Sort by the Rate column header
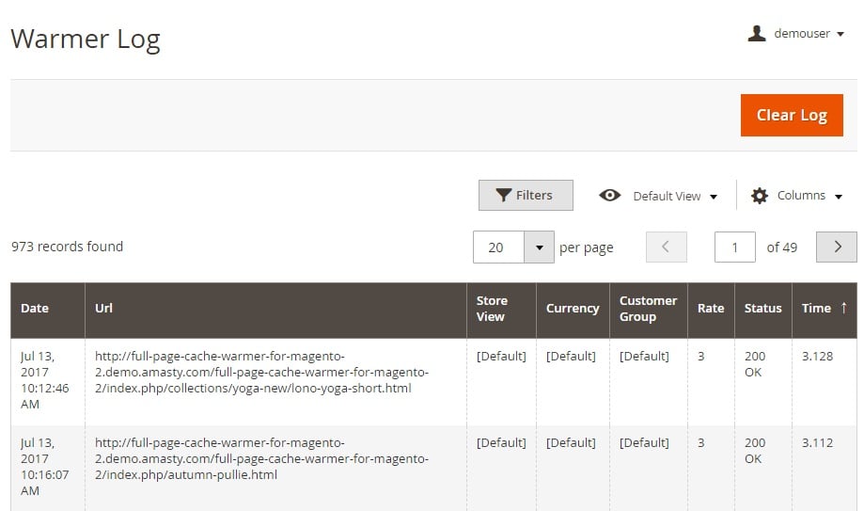This screenshot has height=511, width=864. [711, 311]
